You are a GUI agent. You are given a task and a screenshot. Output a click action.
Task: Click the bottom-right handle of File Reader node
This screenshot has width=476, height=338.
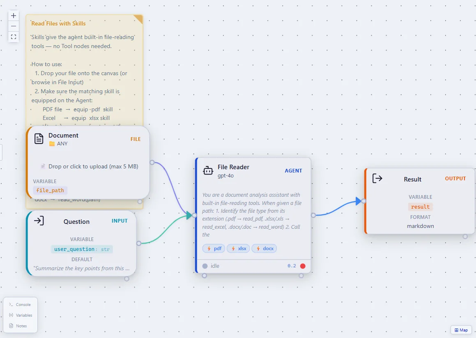tap(301, 276)
